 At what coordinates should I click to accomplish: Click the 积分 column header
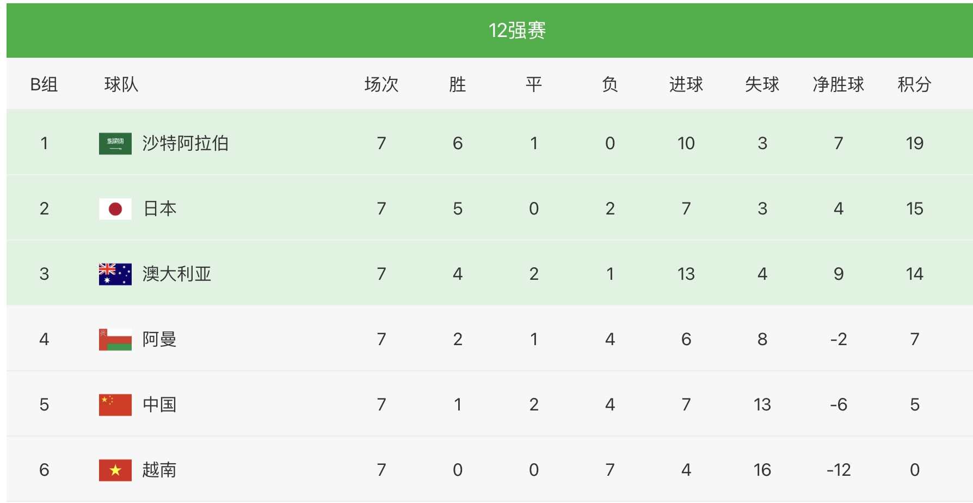click(914, 85)
